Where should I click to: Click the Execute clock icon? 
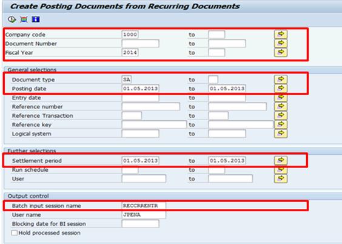click(x=12, y=19)
